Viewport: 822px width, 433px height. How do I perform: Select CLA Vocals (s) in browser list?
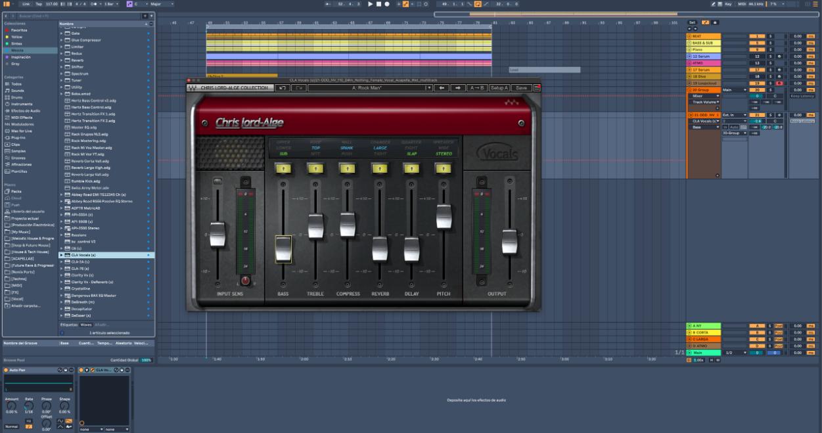click(x=105, y=255)
